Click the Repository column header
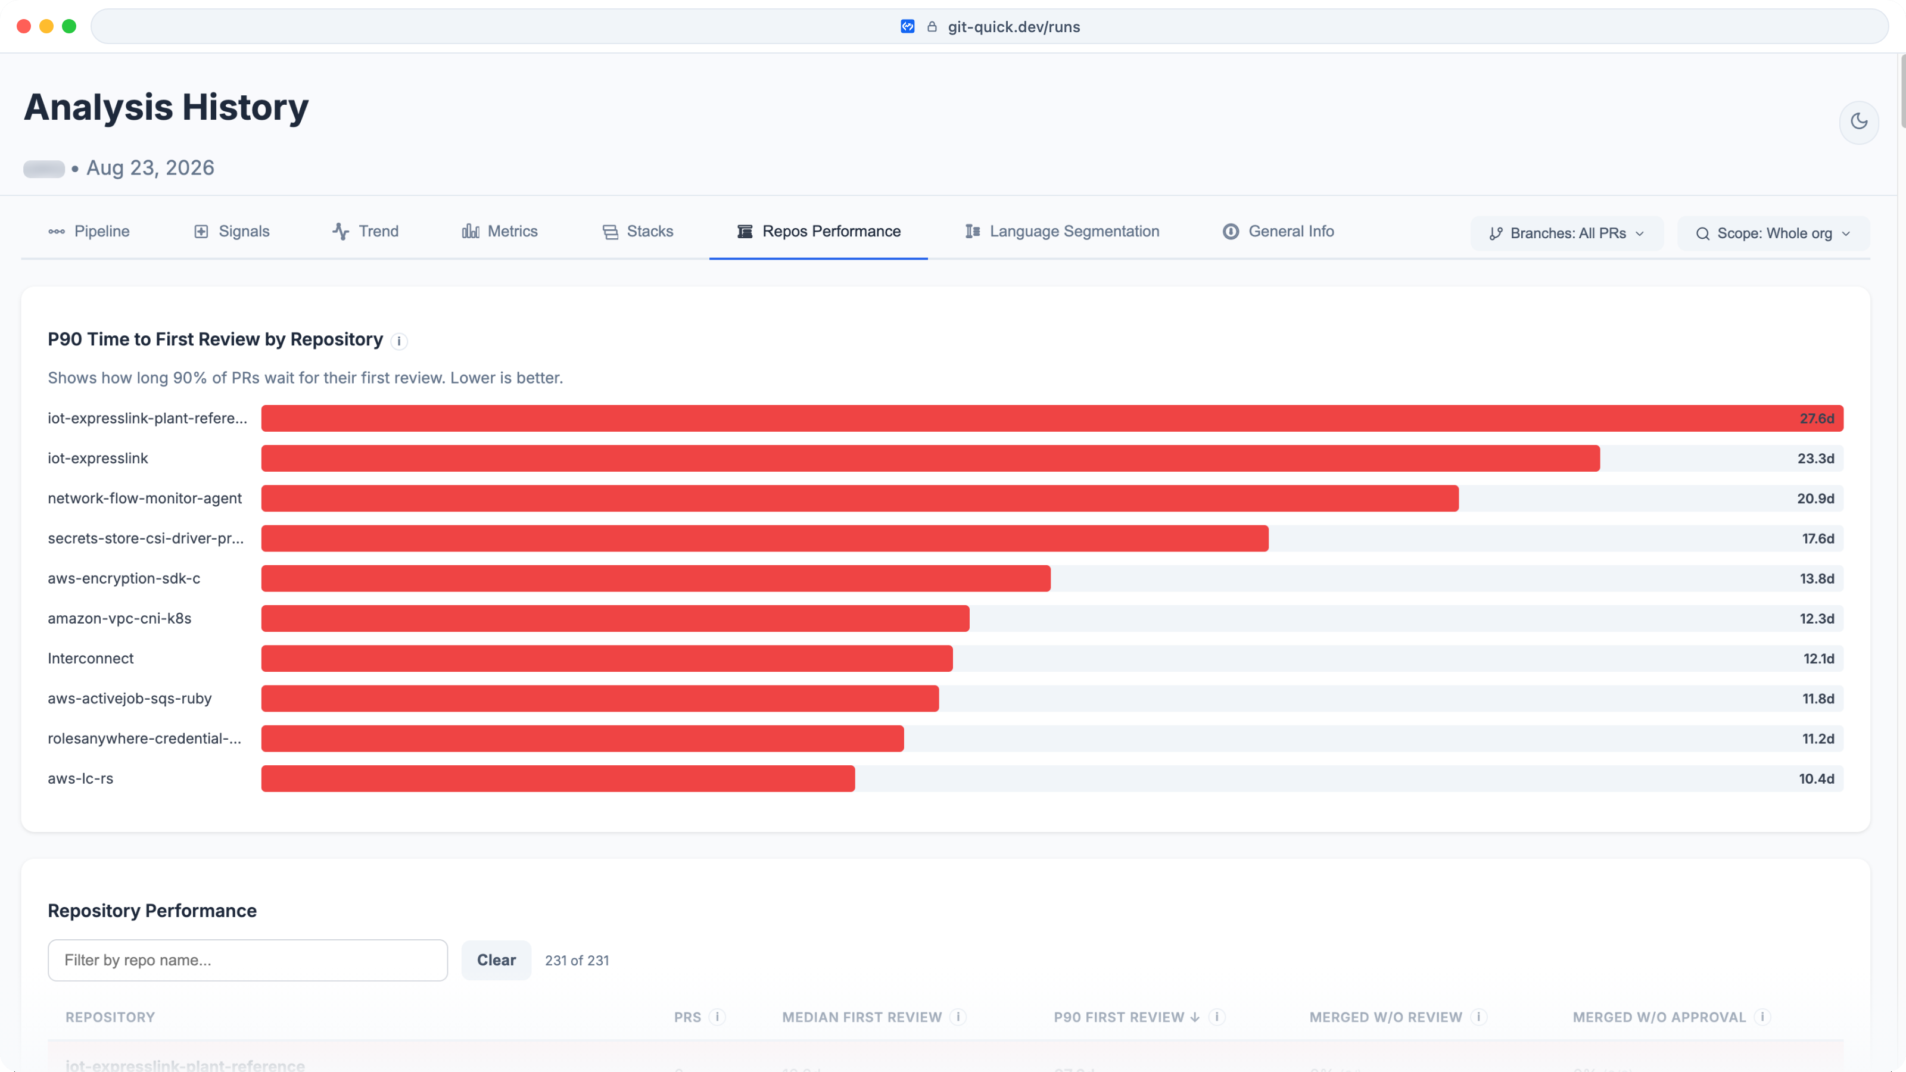Screen dimensions: 1906x1072 tap(110, 1017)
